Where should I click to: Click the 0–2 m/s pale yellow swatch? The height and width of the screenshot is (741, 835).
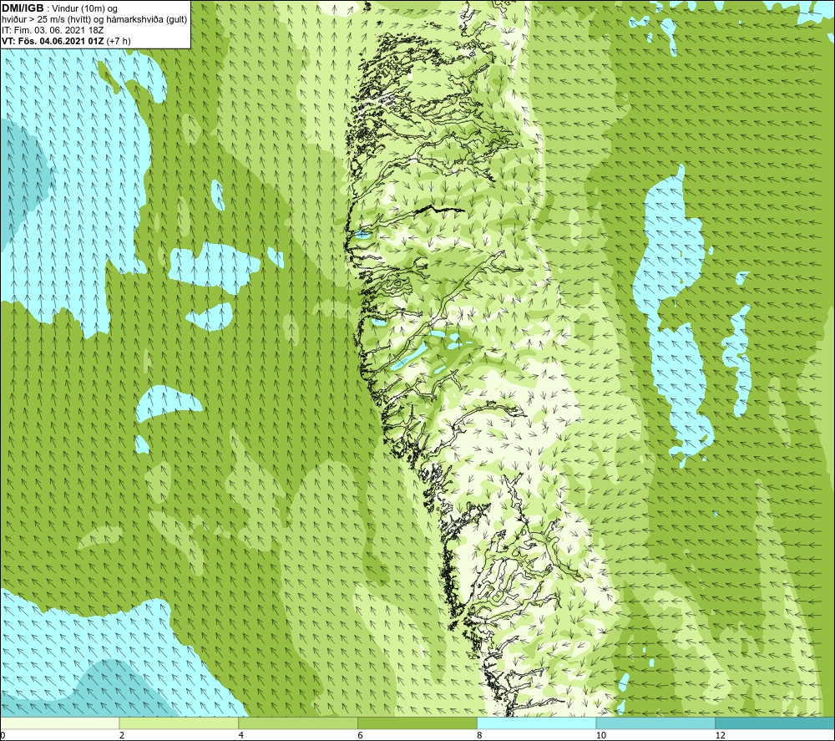59,723
